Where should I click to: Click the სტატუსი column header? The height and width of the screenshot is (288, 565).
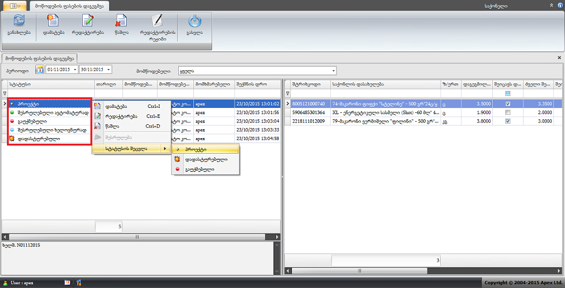tap(50, 83)
